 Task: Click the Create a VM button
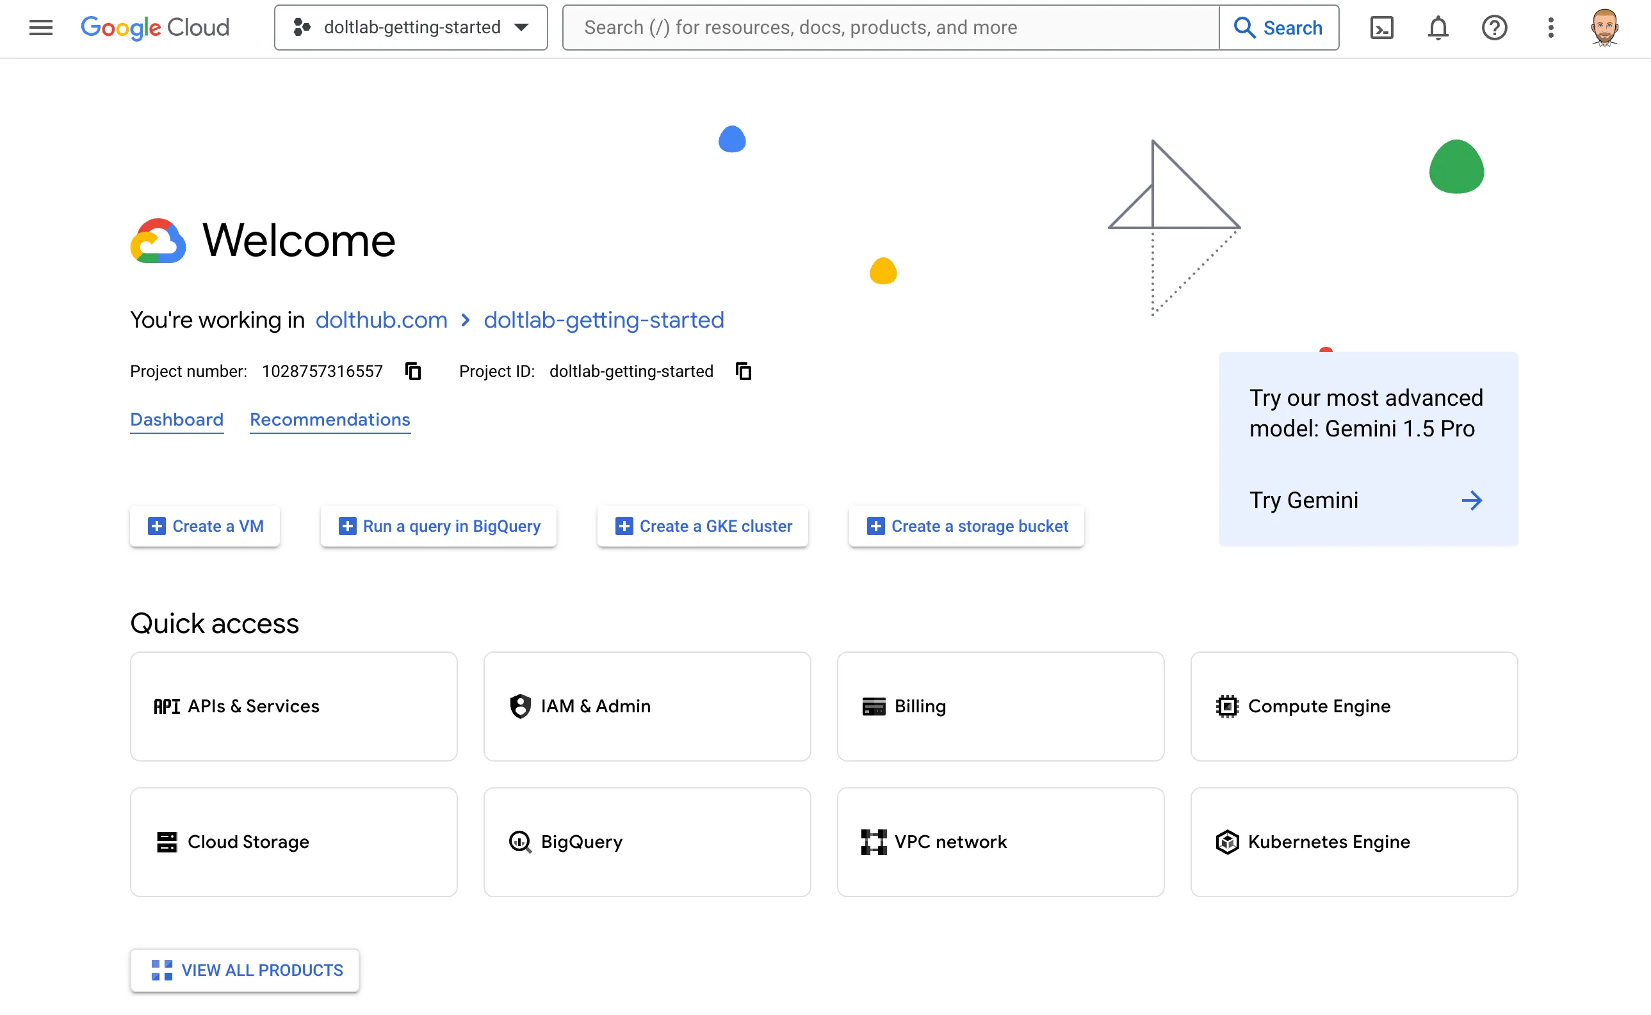[205, 526]
